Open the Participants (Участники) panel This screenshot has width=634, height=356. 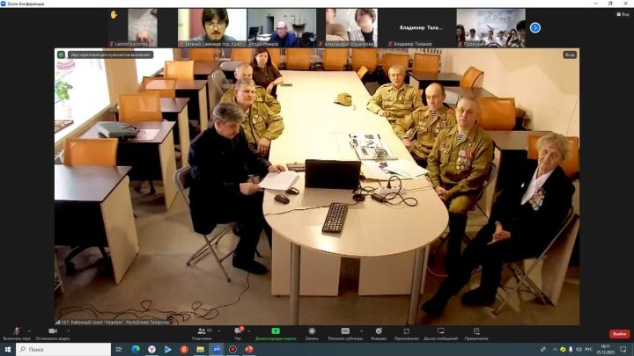[202, 334]
